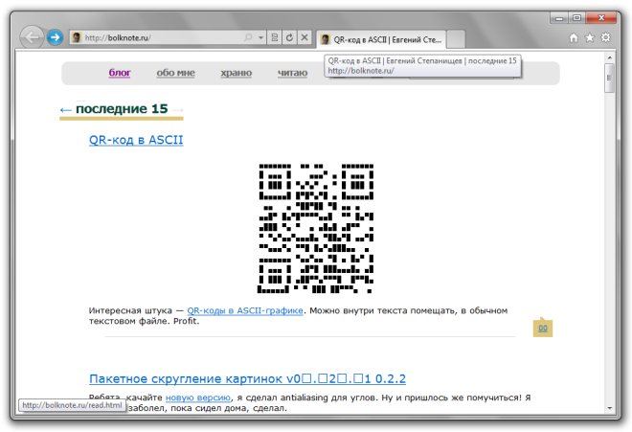
Task: Click the search magnifier in address bar
Action: [248, 37]
